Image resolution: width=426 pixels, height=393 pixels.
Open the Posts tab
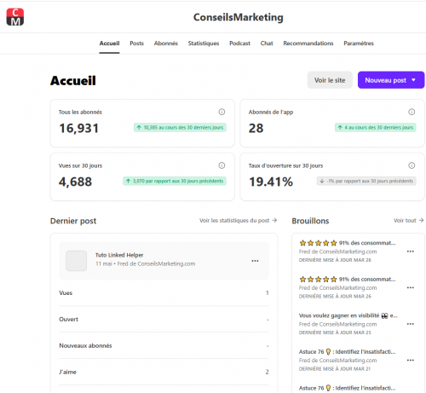coord(136,43)
